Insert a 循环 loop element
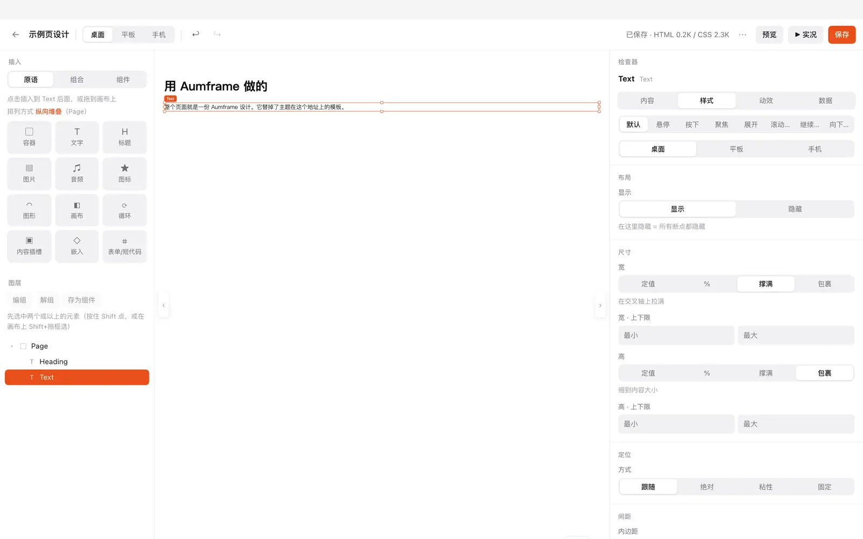The height and width of the screenshot is (539, 863). click(125, 210)
